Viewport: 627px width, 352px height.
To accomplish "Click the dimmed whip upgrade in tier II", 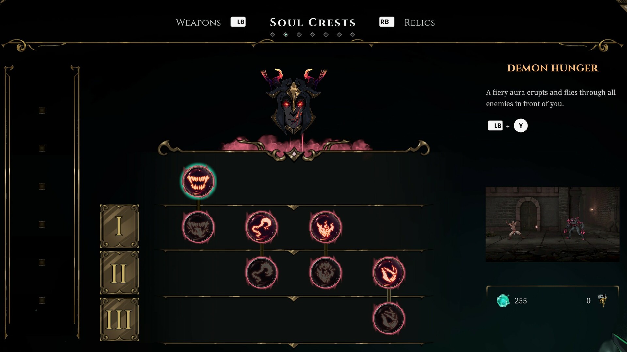I will coord(261,273).
